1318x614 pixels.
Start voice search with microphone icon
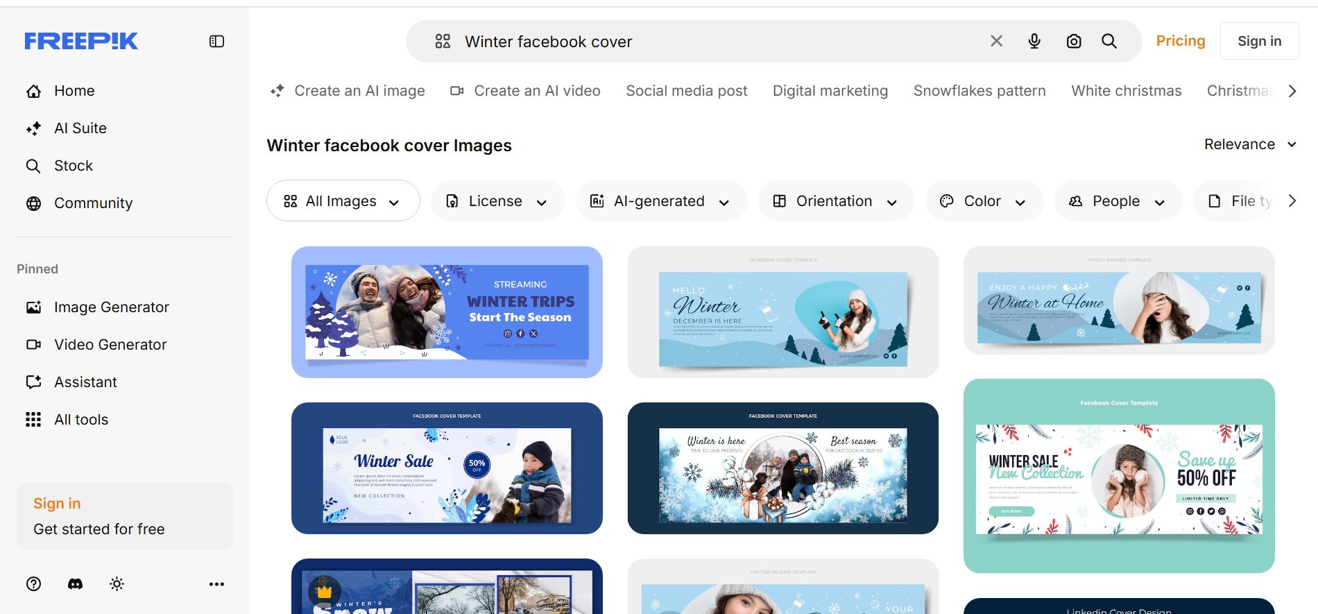pos(1034,42)
